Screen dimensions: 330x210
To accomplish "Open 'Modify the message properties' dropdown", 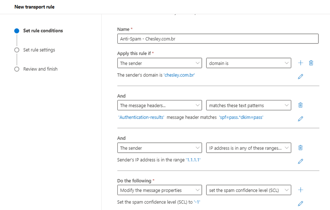I will 159,190.
